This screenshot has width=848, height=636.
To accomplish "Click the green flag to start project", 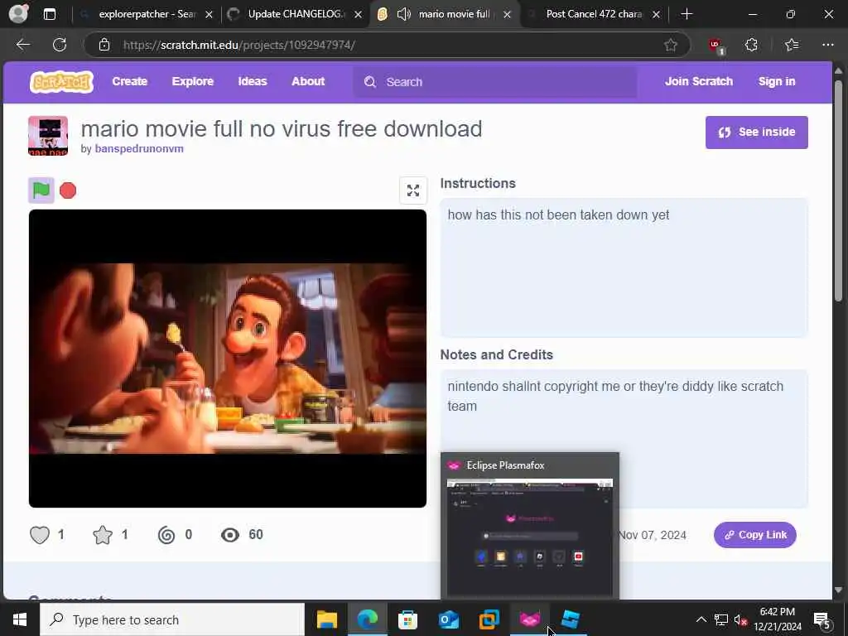I will [x=41, y=190].
